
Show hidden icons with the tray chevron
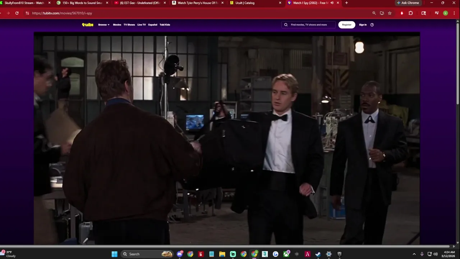click(x=414, y=254)
